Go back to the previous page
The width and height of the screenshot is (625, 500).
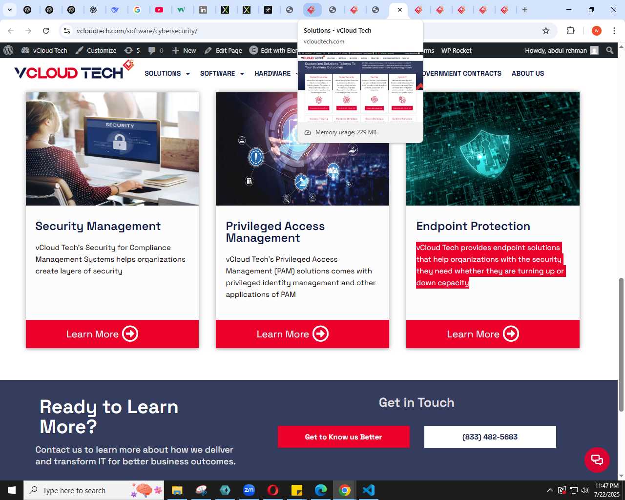(x=11, y=31)
